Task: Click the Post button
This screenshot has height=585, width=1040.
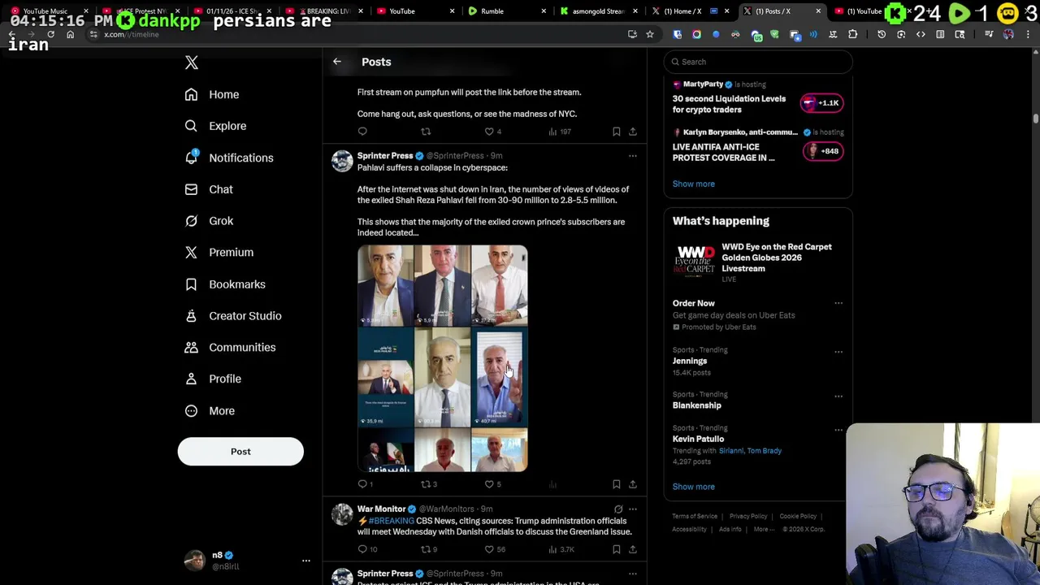Action: [240, 452]
